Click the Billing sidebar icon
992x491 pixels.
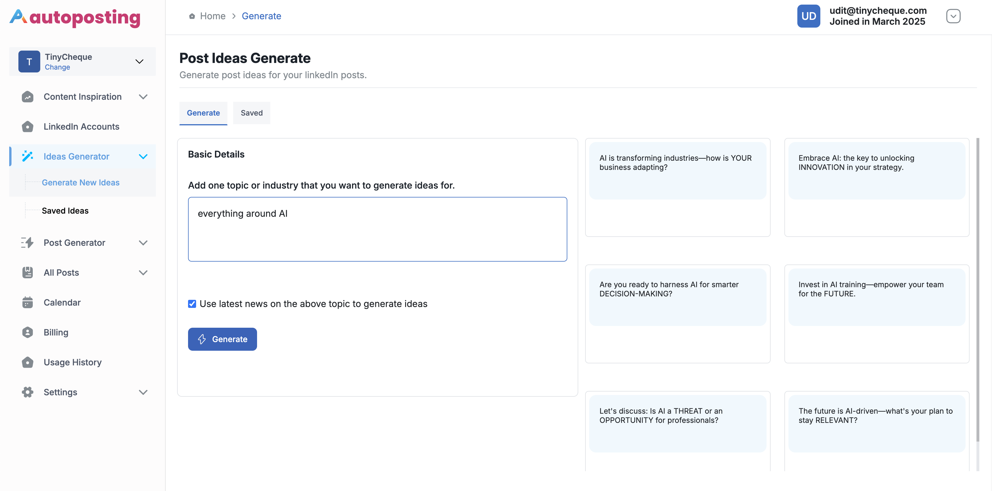click(27, 332)
